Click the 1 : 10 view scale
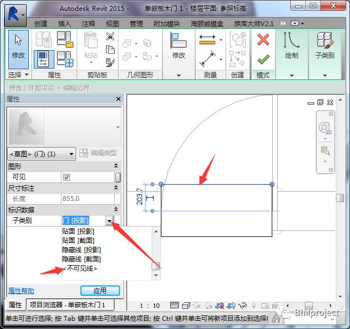350x329 pixels. pos(150,306)
